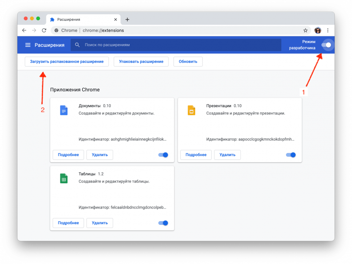
Task: Open a new browser tab
Action: (x=127, y=19)
